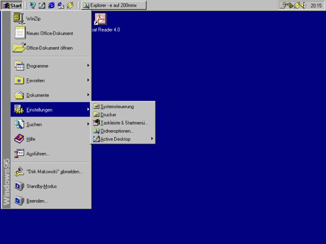Select the highlighted Einstellungen entry
The width and height of the screenshot is (326, 244).
coord(51,110)
